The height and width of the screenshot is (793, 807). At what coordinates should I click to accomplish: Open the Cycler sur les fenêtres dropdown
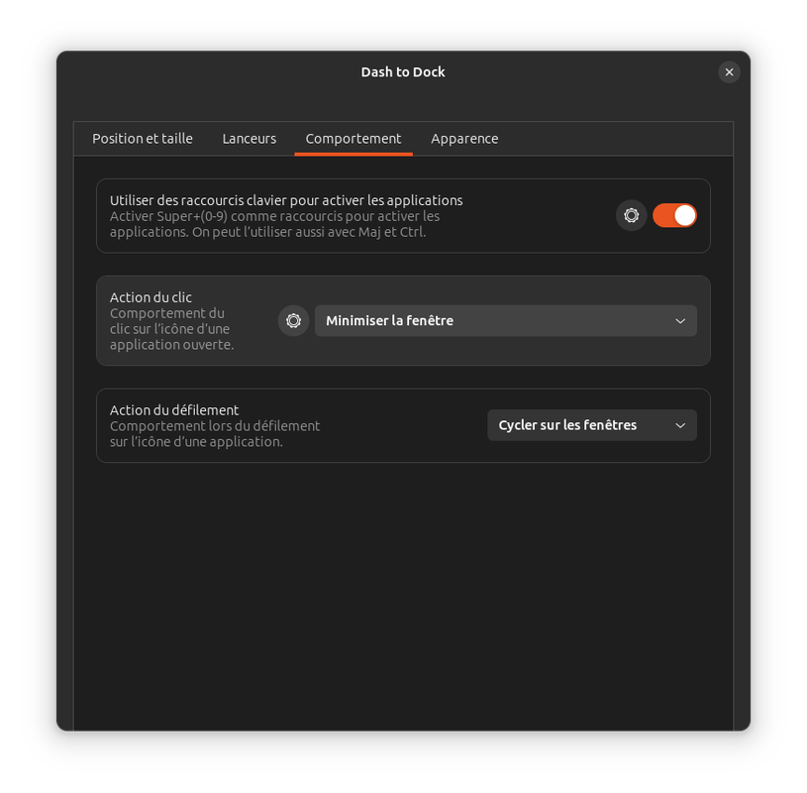592,425
